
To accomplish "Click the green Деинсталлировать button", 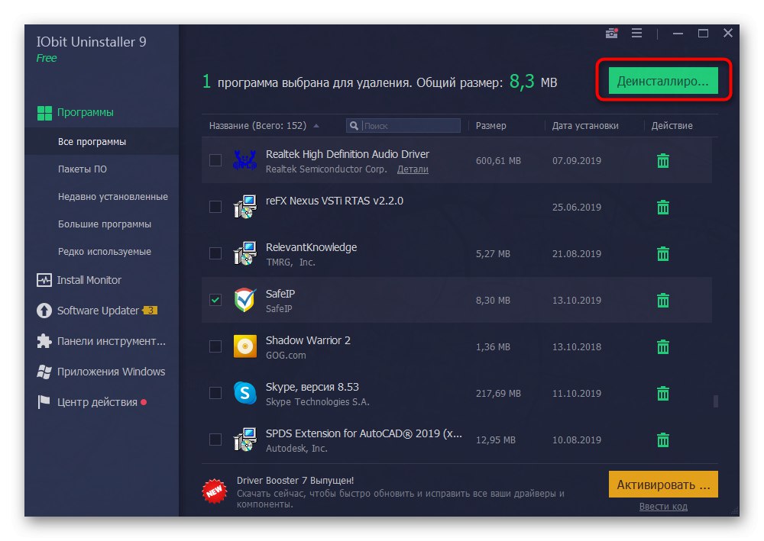I will 663,80.
